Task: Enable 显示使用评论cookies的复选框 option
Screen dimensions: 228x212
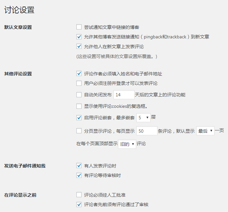Action: coord(79,106)
